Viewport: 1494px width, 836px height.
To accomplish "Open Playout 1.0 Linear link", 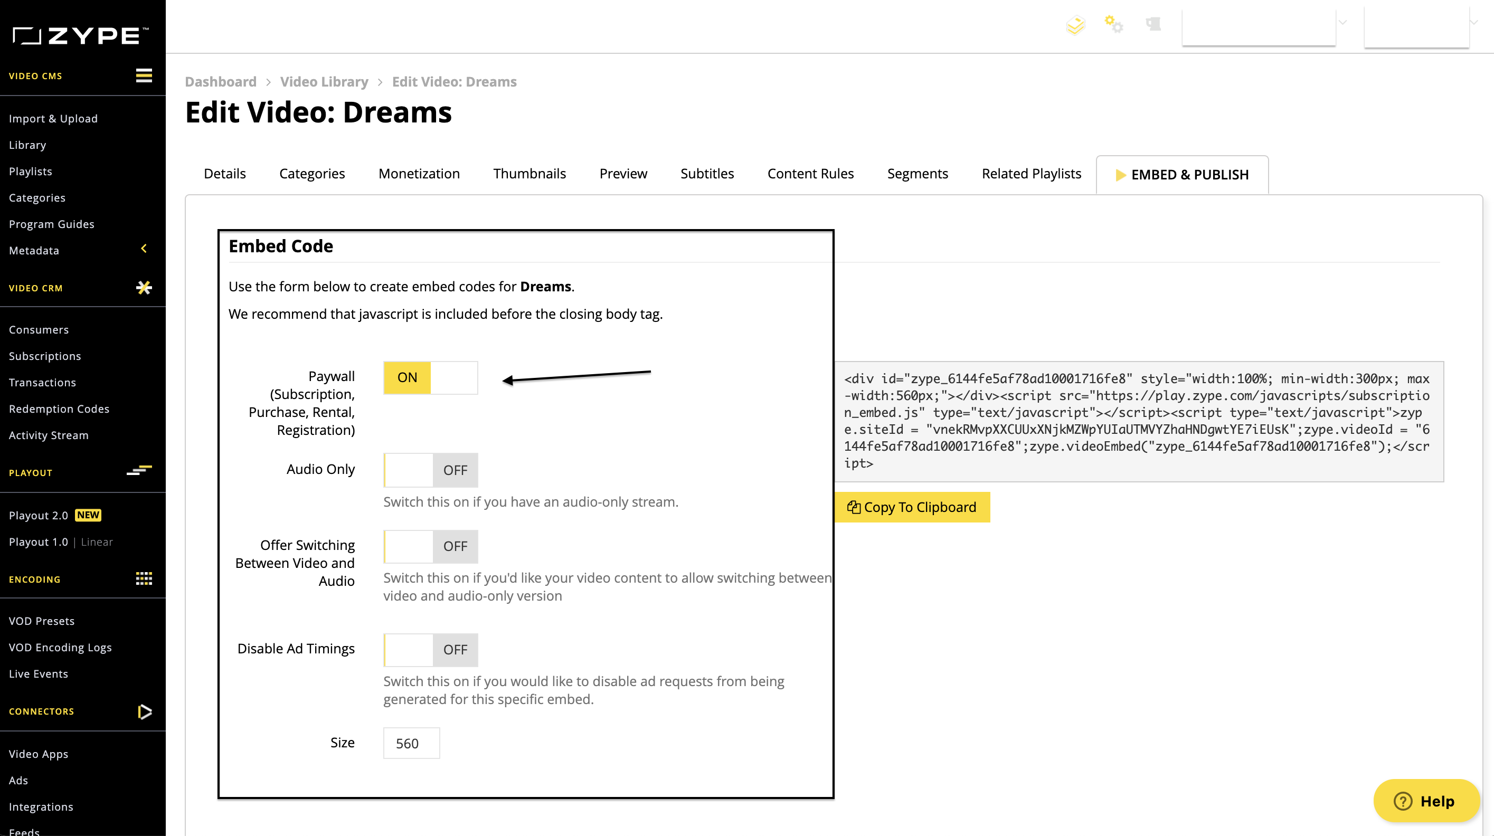I will [61, 541].
